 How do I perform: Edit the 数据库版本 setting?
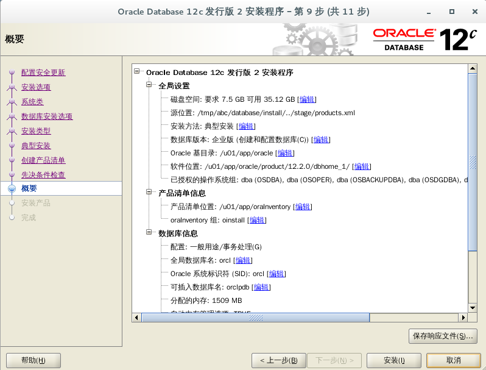coord(321,140)
